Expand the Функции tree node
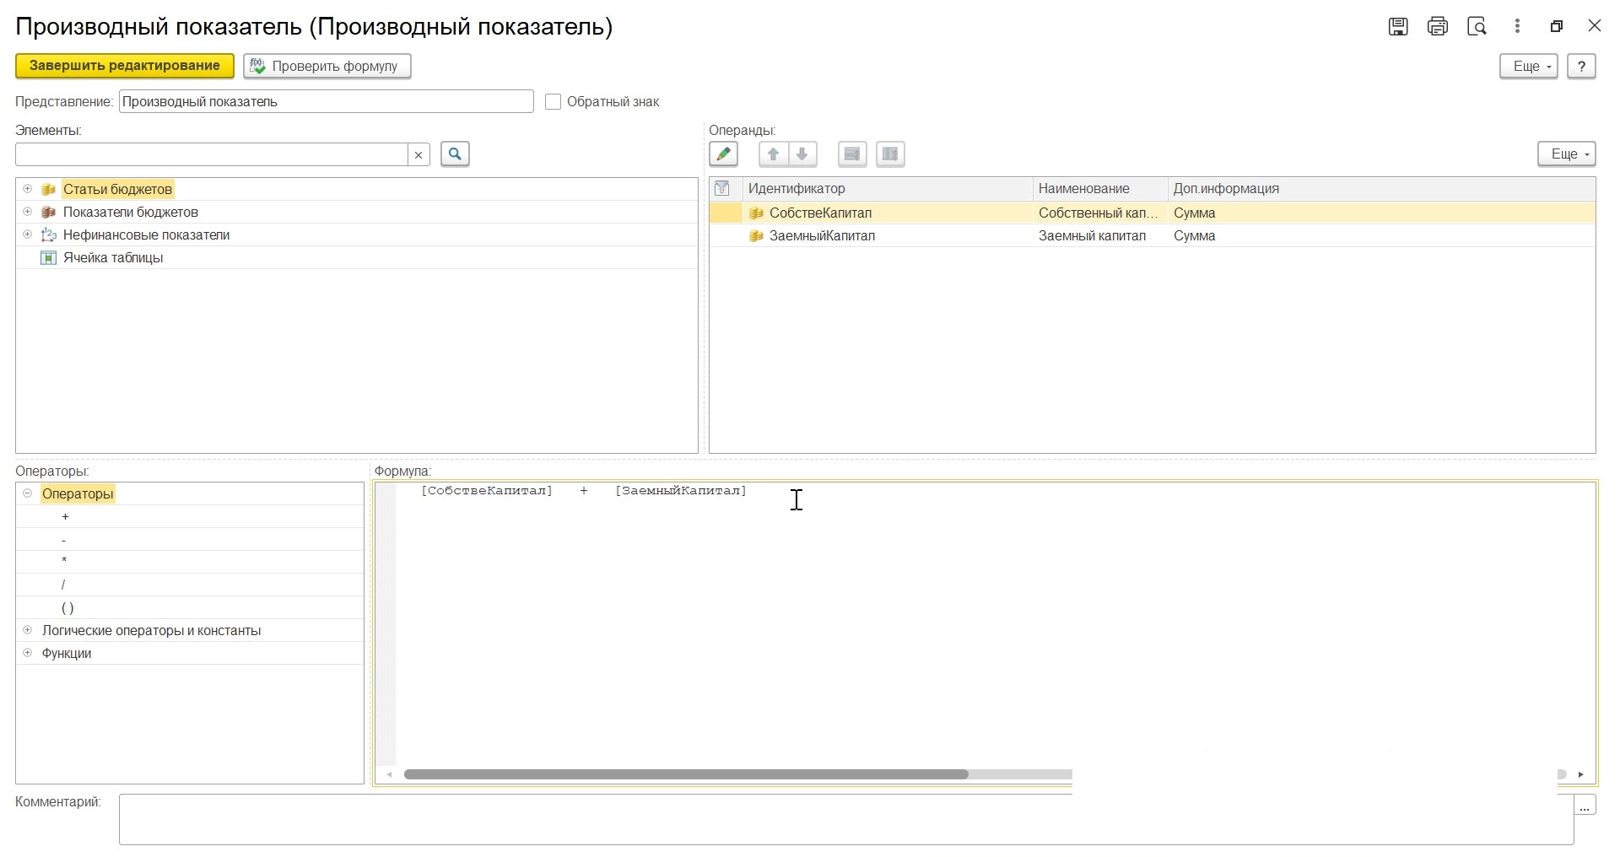 coord(27,653)
